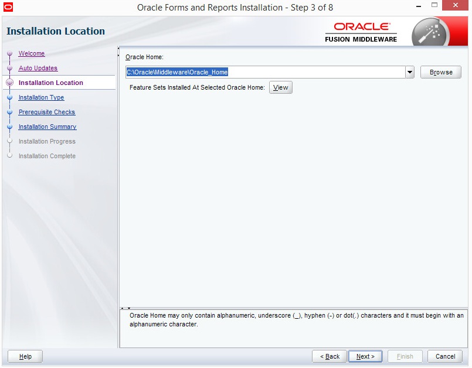
Task: Minimize the installer window
Action: (x=419, y=6)
